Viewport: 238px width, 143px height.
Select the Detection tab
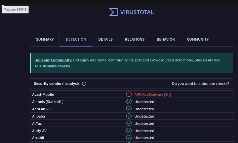76,39
